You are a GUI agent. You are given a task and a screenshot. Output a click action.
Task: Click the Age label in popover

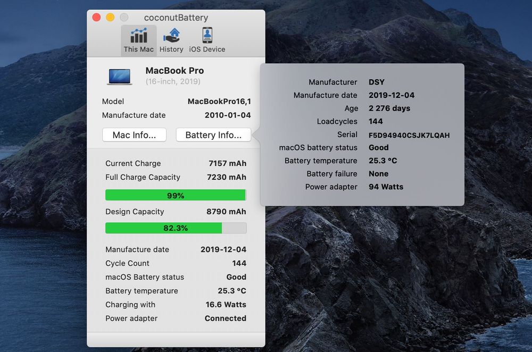tap(351, 108)
